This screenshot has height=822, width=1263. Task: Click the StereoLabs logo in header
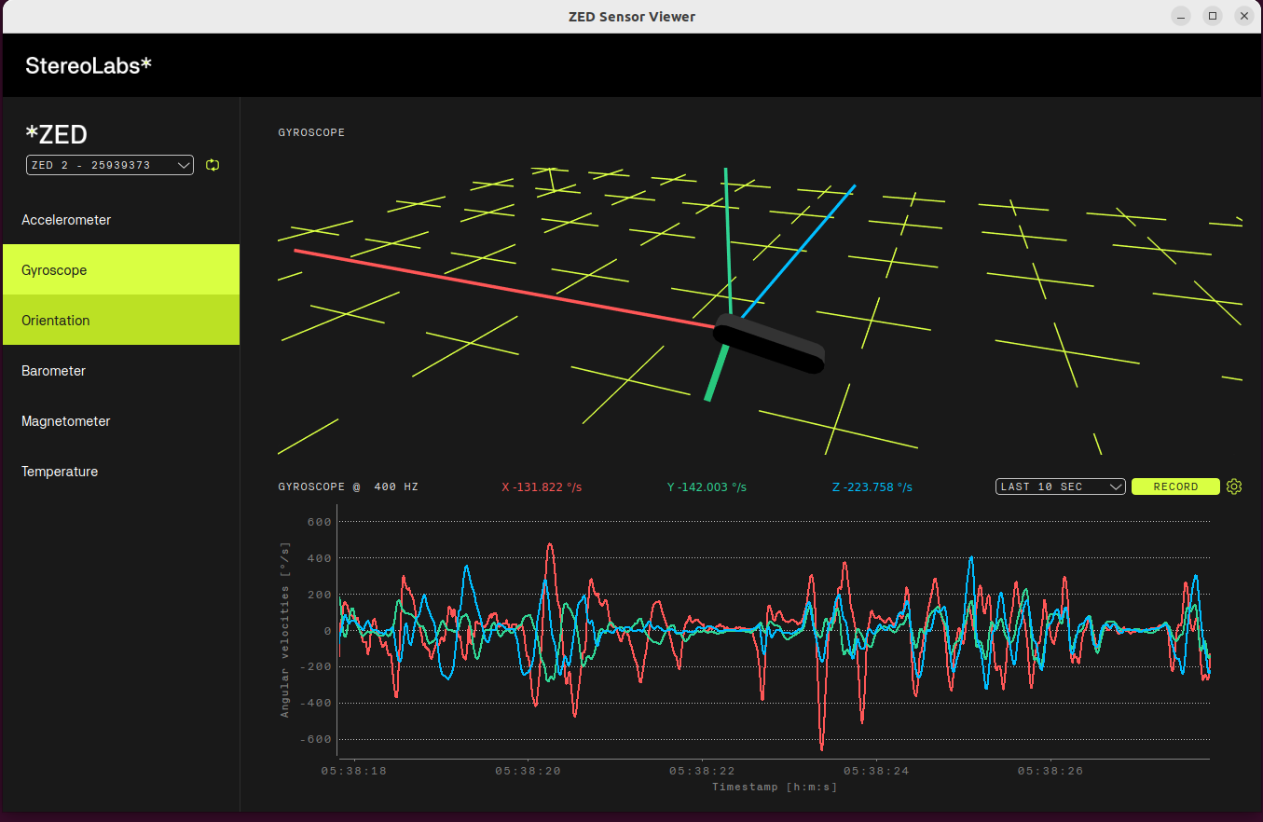89,65
